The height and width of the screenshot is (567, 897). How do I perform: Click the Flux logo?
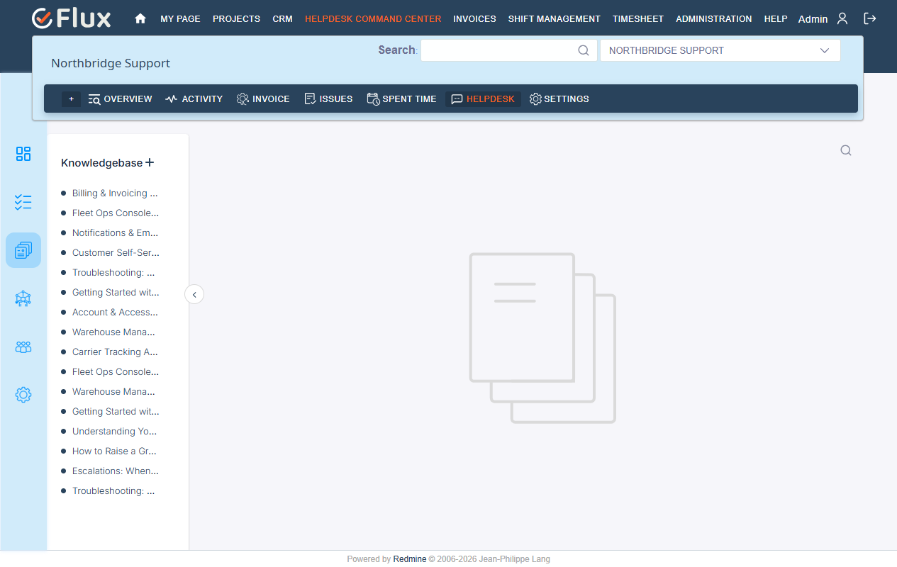(x=72, y=18)
